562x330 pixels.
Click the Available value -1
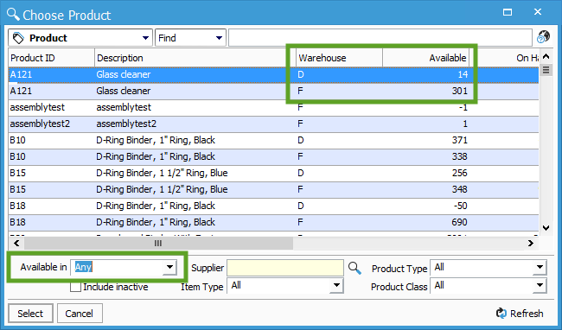point(463,107)
